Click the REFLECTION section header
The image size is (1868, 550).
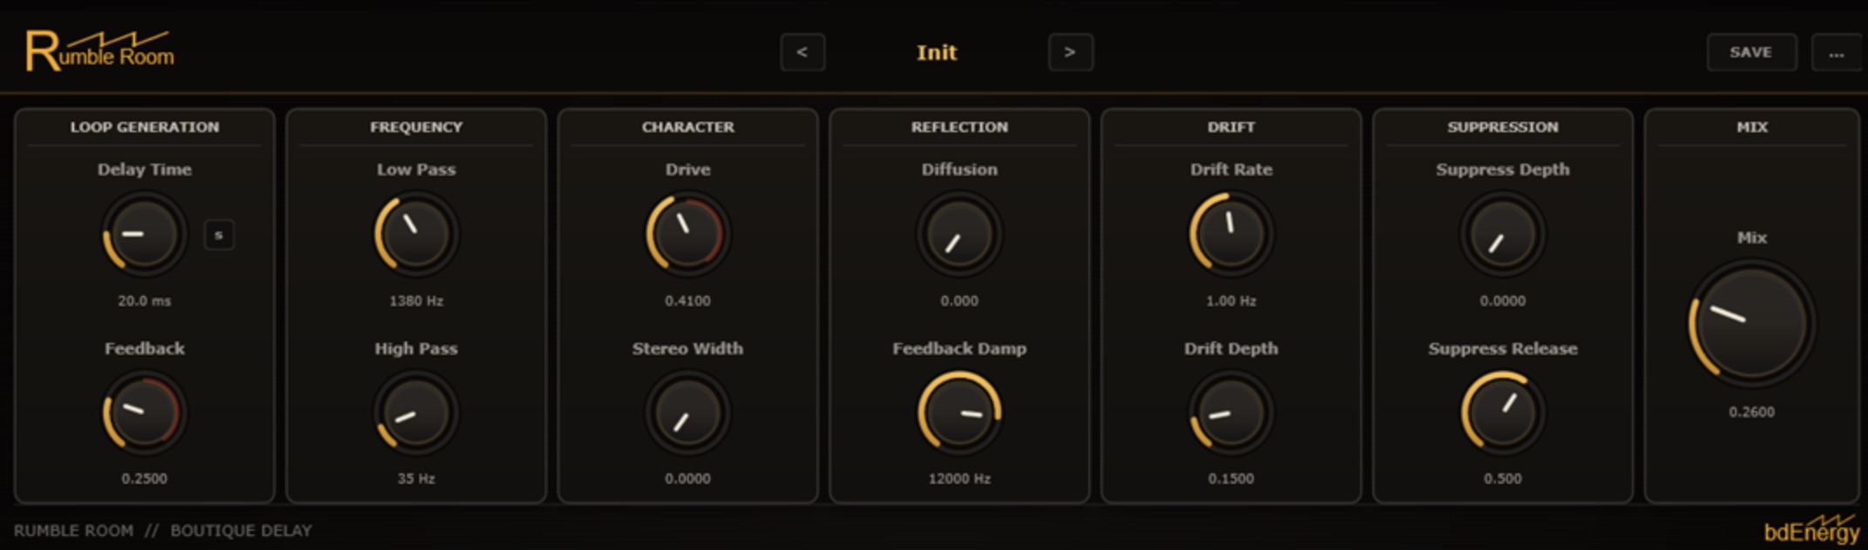point(959,127)
